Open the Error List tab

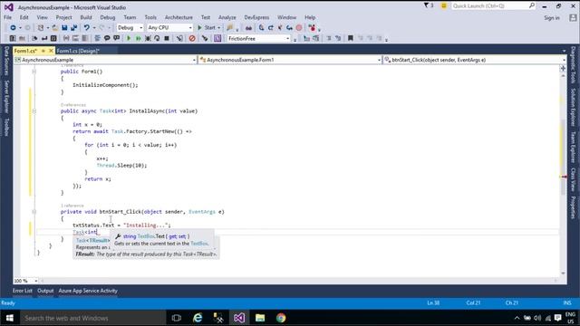point(23,291)
